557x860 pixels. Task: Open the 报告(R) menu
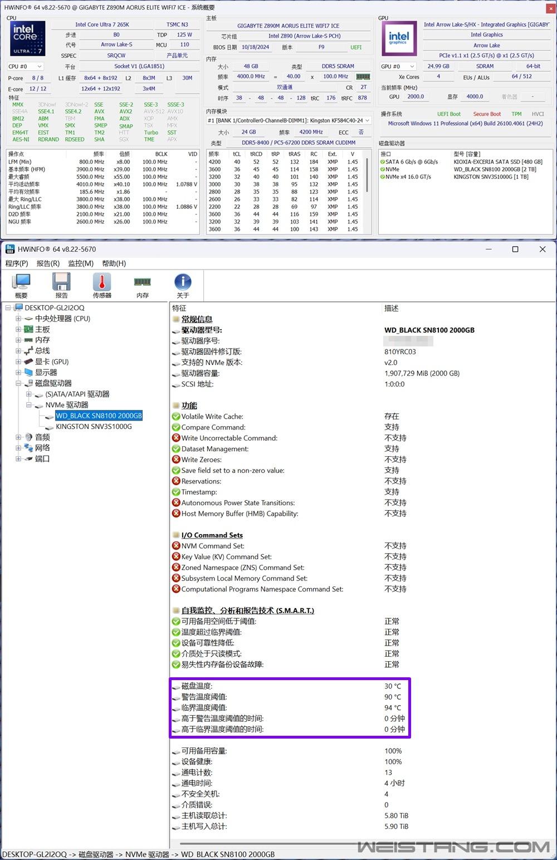click(48, 263)
